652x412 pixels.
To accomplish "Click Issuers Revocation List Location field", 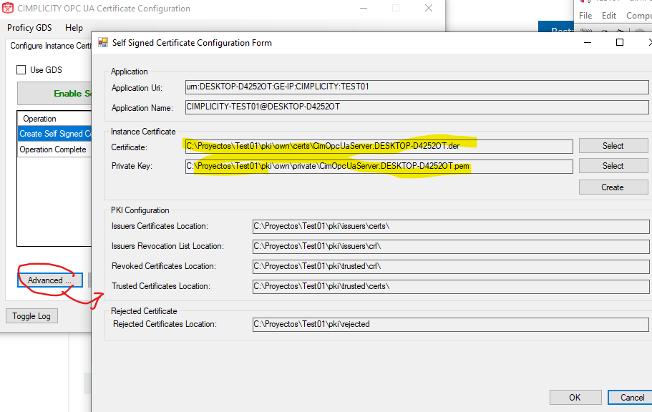I will click(451, 246).
